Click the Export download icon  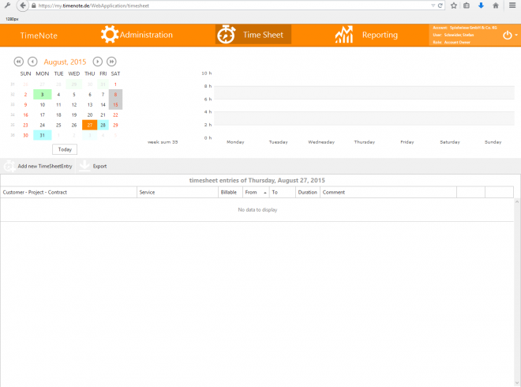[84, 166]
